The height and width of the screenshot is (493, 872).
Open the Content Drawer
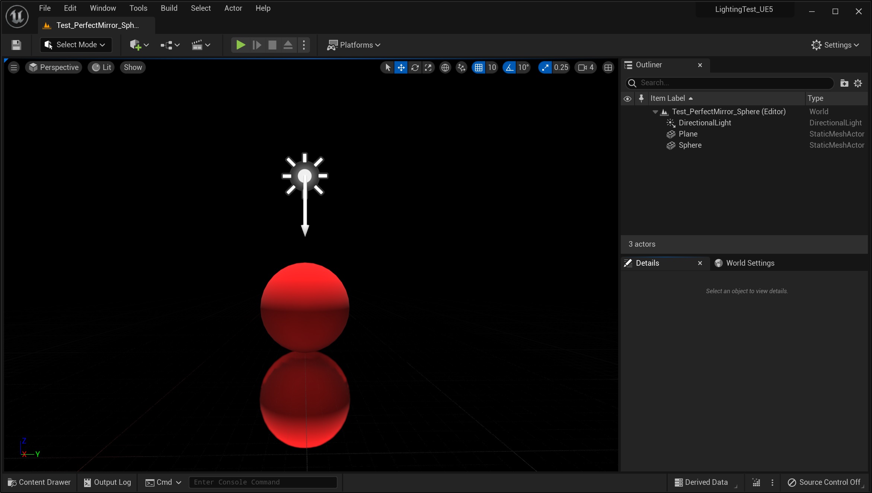(x=39, y=482)
